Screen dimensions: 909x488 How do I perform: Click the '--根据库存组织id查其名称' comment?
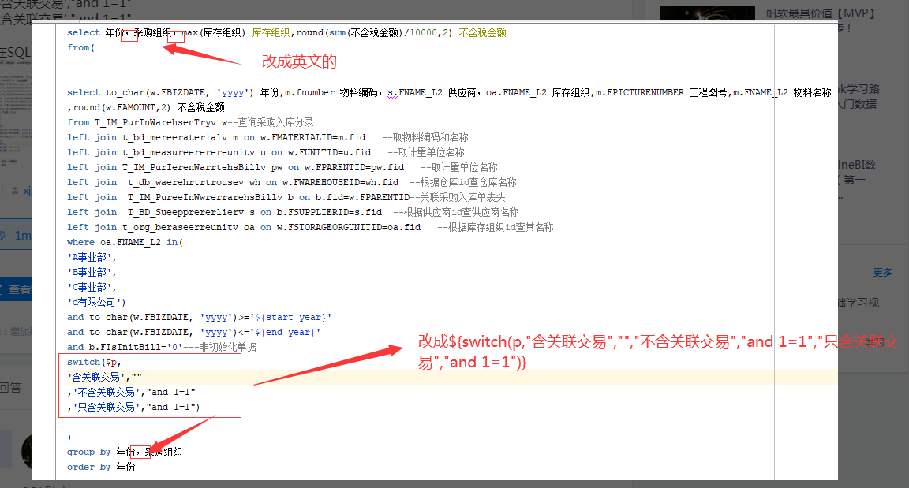[x=495, y=228]
